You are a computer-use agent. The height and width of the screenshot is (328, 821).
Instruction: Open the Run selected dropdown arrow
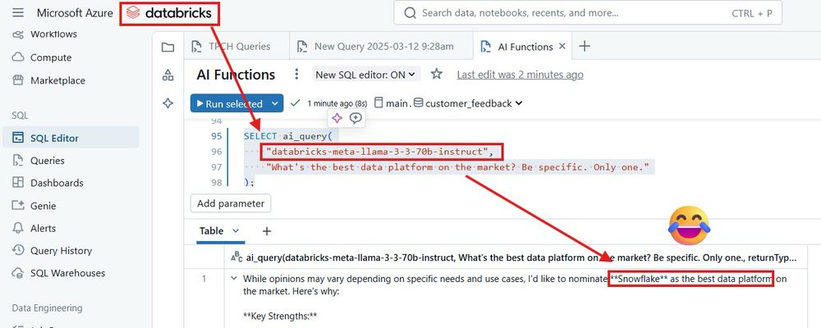tap(275, 103)
